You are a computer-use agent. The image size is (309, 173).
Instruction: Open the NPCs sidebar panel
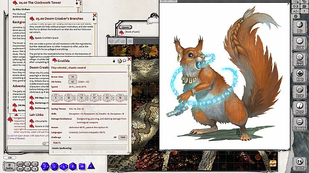pos(300,76)
